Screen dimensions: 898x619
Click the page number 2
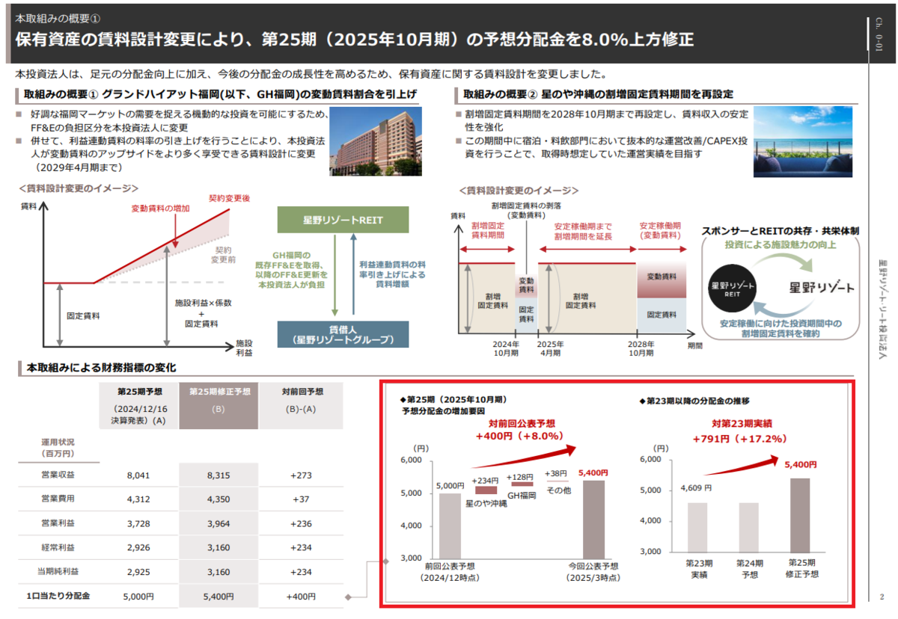[881, 596]
